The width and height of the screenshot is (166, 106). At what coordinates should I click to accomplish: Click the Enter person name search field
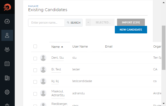46,23
